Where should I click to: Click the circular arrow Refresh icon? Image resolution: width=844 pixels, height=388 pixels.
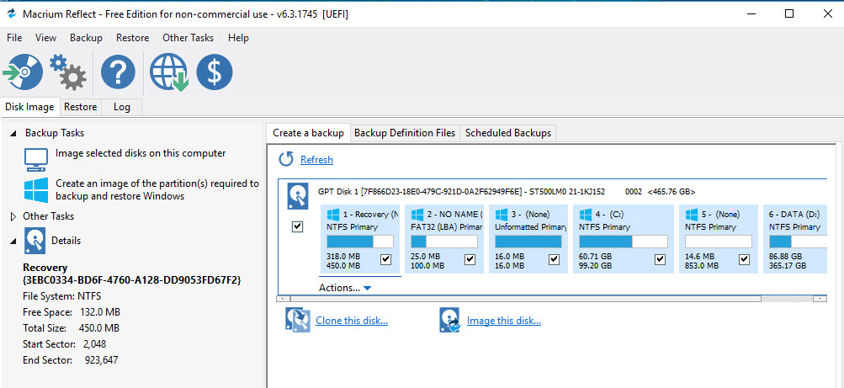point(286,159)
